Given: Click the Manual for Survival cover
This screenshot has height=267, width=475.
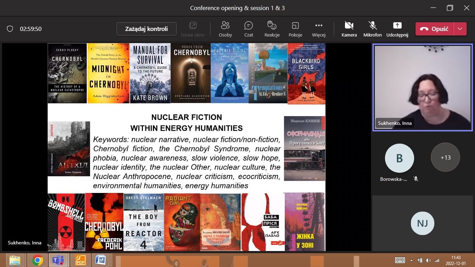Looking at the screenshot, I should 150,73.
